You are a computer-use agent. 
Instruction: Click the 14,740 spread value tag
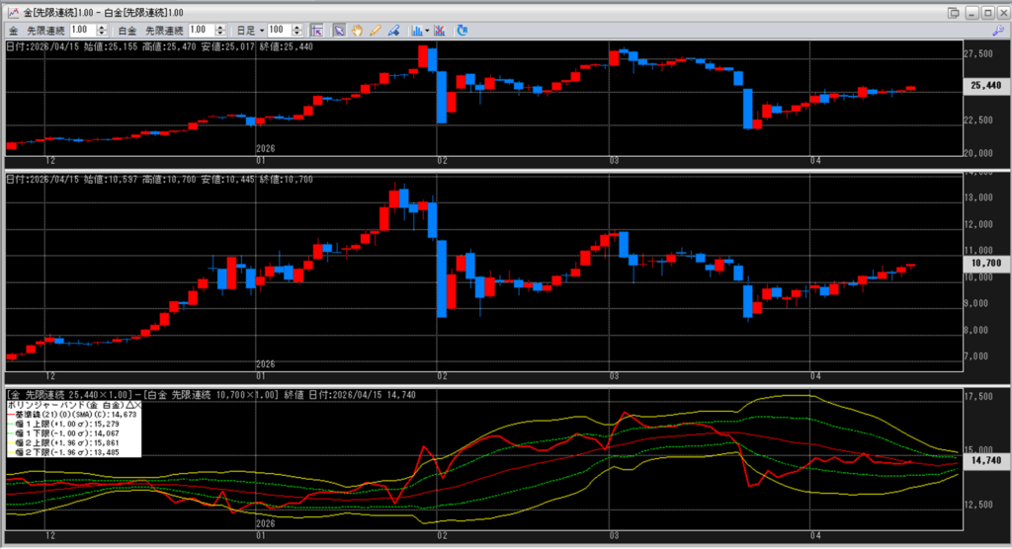986,460
